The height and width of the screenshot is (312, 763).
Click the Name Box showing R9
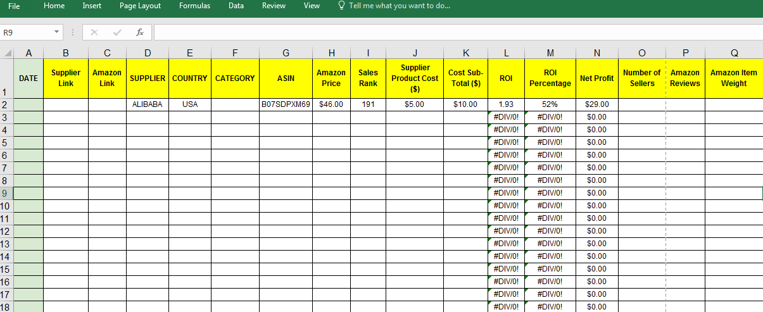(27, 32)
